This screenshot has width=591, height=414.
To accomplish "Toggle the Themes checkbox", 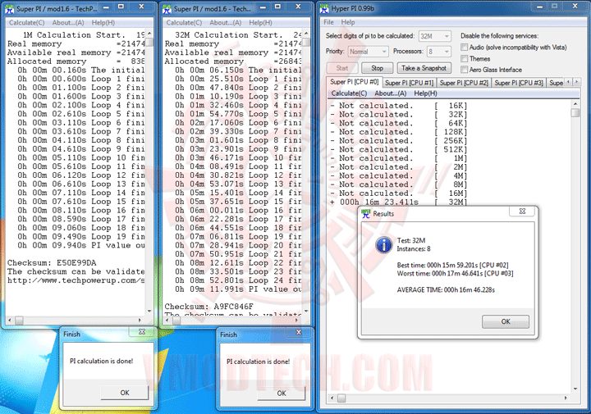I will point(465,59).
